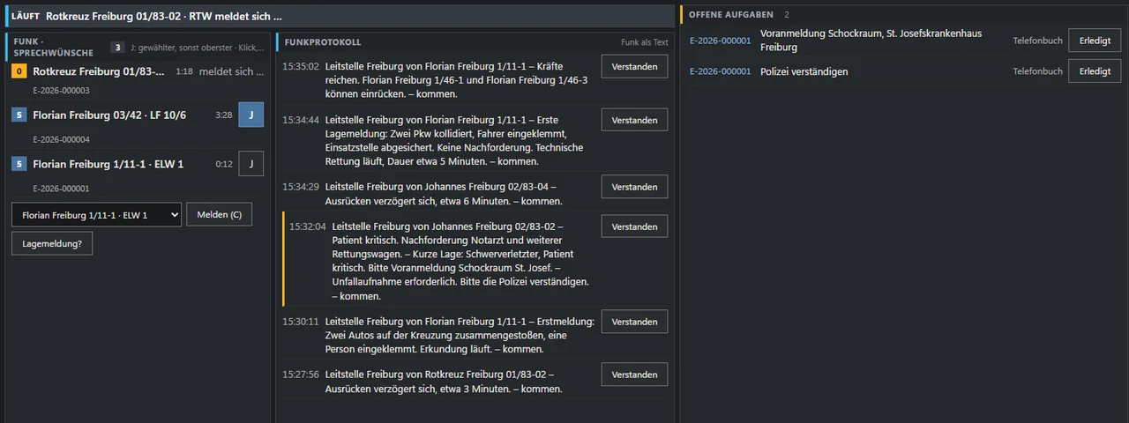
Task: Click the J button for Florian Freiburg 1/11-1 ELW 1
Action: click(251, 164)
